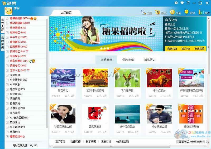Screen dimensions: 211x149
Task: Open the 充值 recharge coin icon
Action: 172,12
